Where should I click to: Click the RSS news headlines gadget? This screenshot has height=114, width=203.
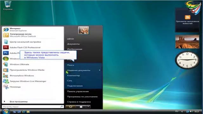(x=187, y=20)
